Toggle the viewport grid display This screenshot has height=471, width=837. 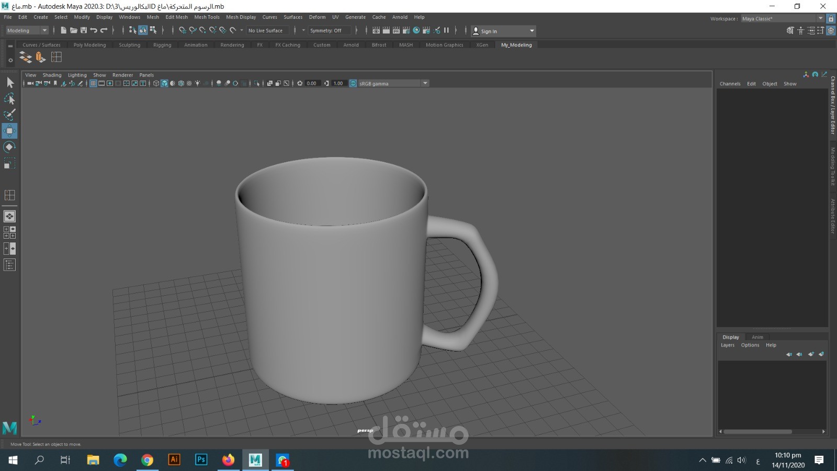(93, 83)
